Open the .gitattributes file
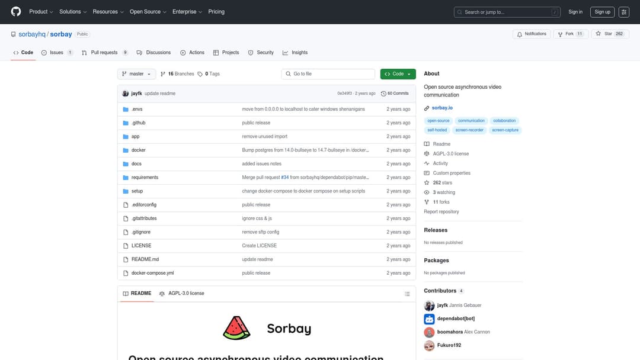Viewport: 640px width, 360px height. [x=144, y=218]
